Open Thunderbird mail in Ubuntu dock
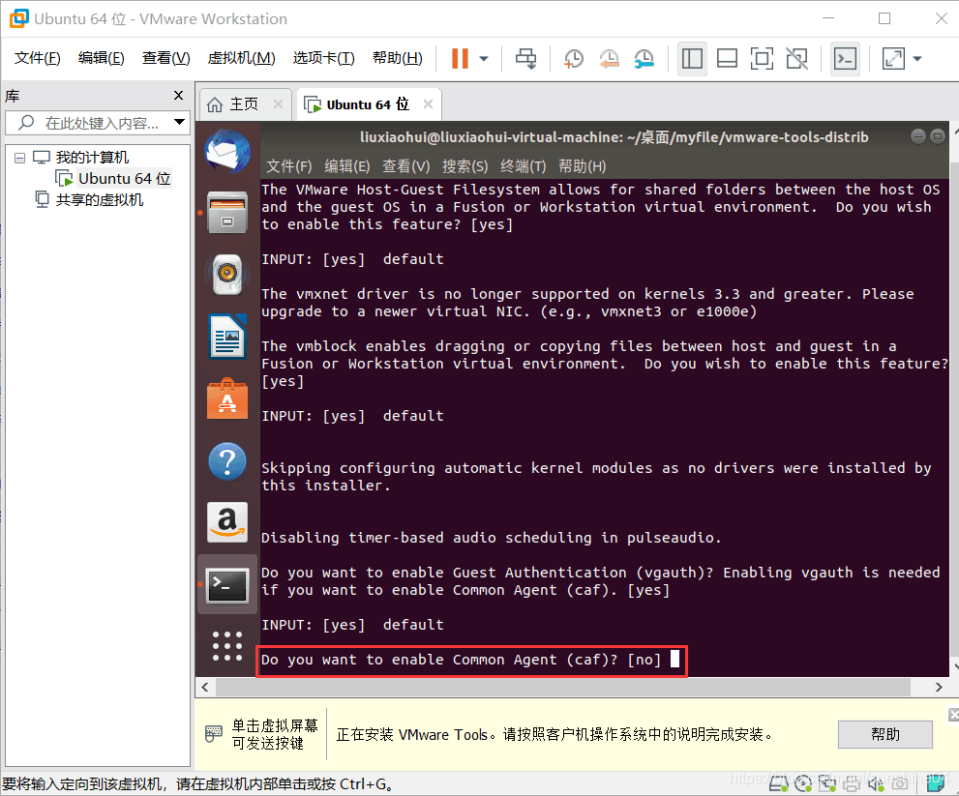 point(227,150)
